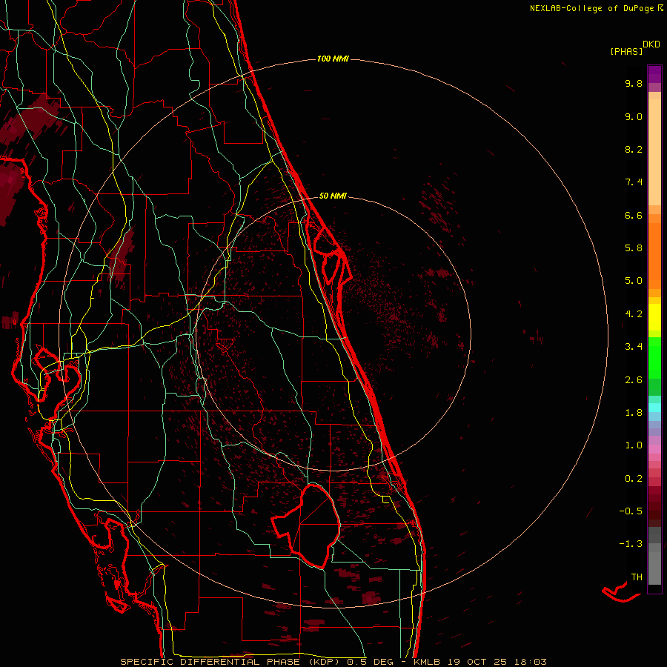This screenshot has height=667, width=667.
Task: Click the cyan segment of the color bar
Action: click(654, 408)
